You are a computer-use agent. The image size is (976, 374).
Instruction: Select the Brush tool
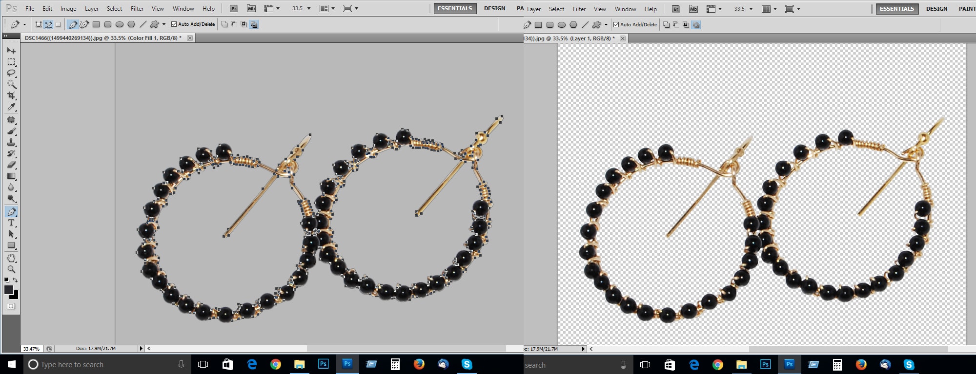11,131
